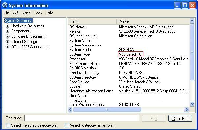Screen dimensions: 198x130
Task: Expand the Components node
Action: [8, 31]
